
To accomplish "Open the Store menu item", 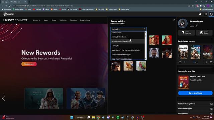I will (x=54, y=20).
